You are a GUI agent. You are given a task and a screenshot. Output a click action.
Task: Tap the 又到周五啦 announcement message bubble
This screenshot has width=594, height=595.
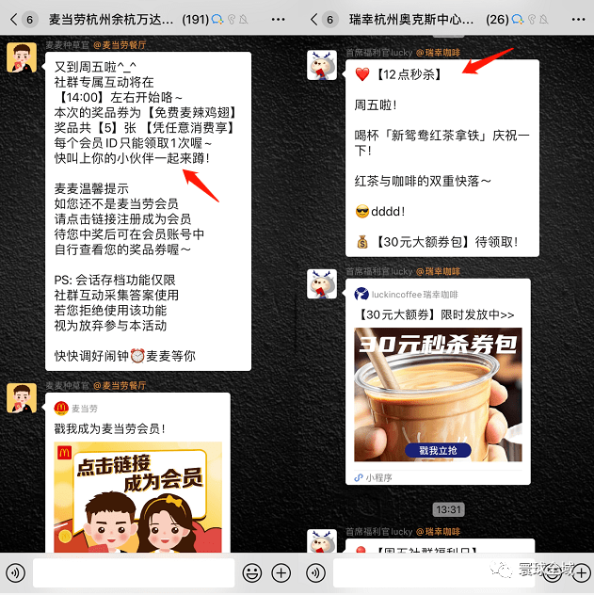pyautogui.click(x=148, y=212)
